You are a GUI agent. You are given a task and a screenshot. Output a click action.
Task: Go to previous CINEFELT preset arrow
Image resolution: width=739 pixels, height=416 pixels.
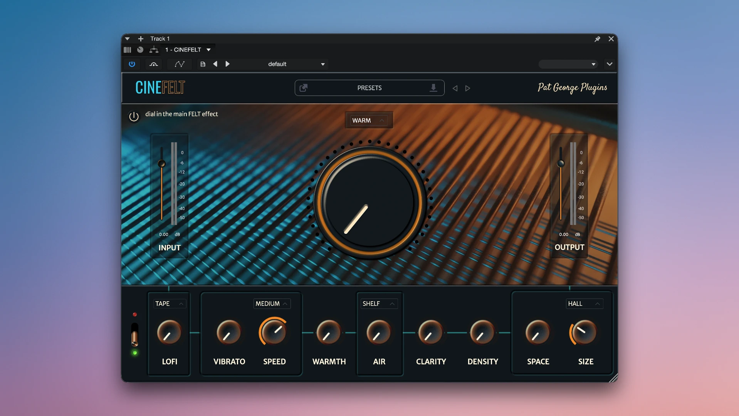tap(455, 88)
